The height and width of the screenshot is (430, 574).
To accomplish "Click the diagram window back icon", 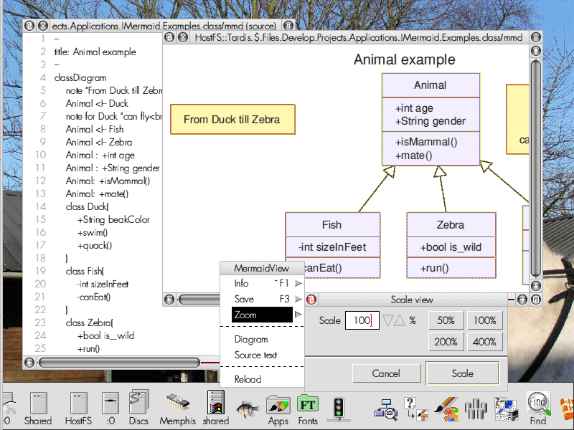I will point(169,37).
